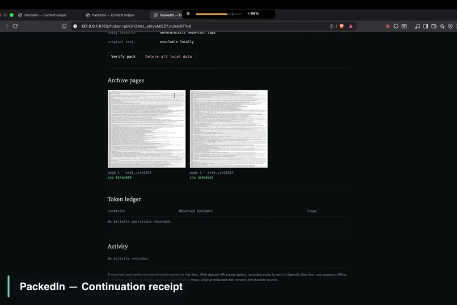Click the green maximize window button
457x305 pixels.
12,15
